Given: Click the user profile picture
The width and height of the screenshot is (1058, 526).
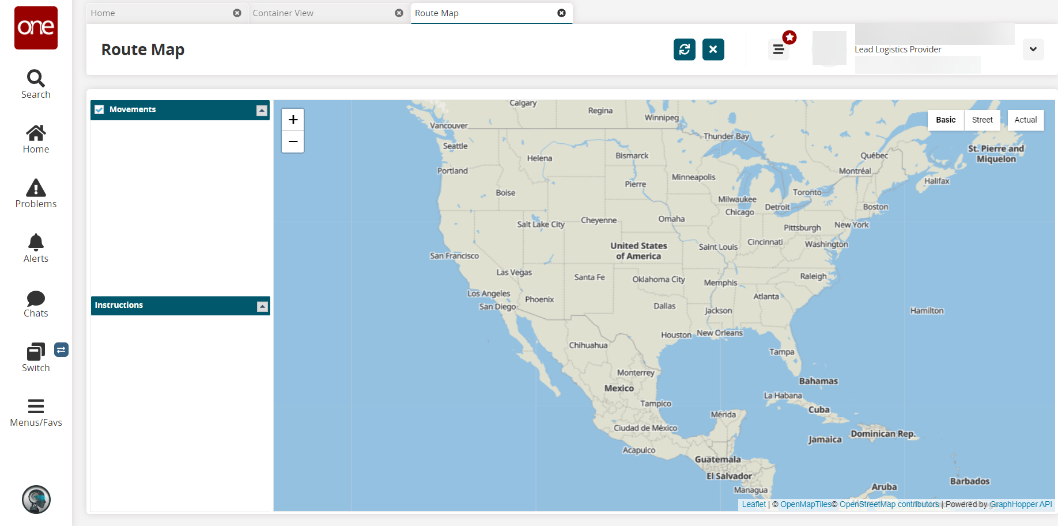Looking at the screenshot, I should (829, 48).
